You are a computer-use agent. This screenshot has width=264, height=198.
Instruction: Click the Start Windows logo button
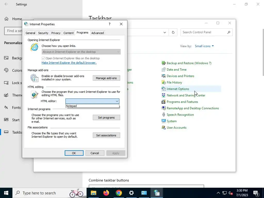pyautogui.click(x=6, y=193)
